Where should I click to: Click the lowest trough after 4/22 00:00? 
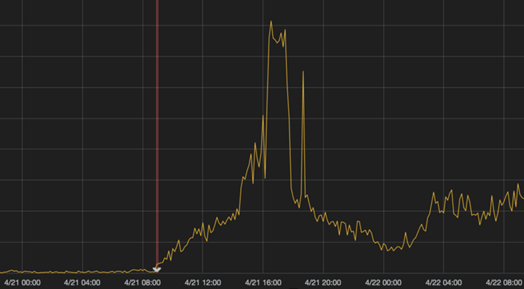pyautogui.click(x=388, y=251)
